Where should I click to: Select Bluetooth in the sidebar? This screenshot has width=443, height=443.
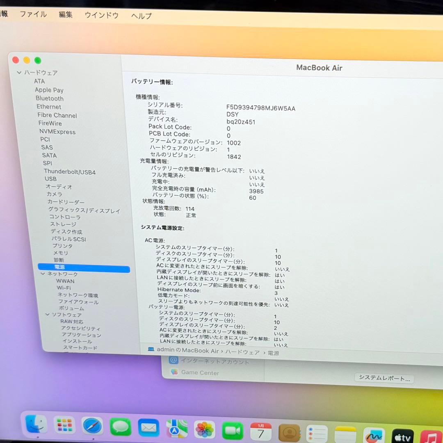(49, 98)
